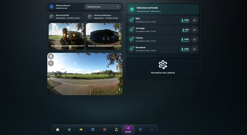Open the Dernière sonnerie doorbell snapshot
247x135 pixels.
(66, 36)
